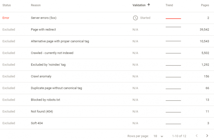The width and height of the screenshot is (214, 139).
Task: Sort by Validation using the arrow icon
Action: click(x=149, y=5)
